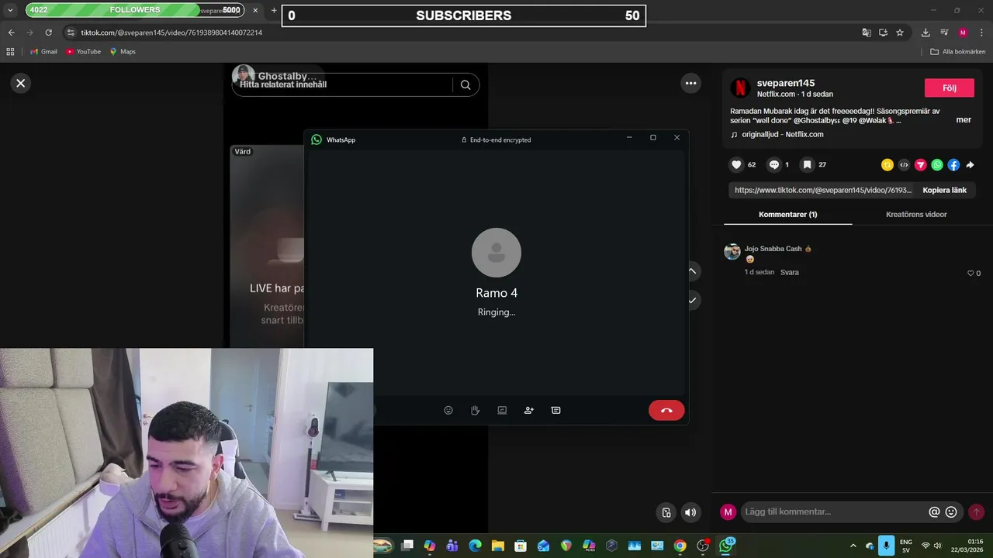Click the Lägg till kommentar input field

pos(834,512)
